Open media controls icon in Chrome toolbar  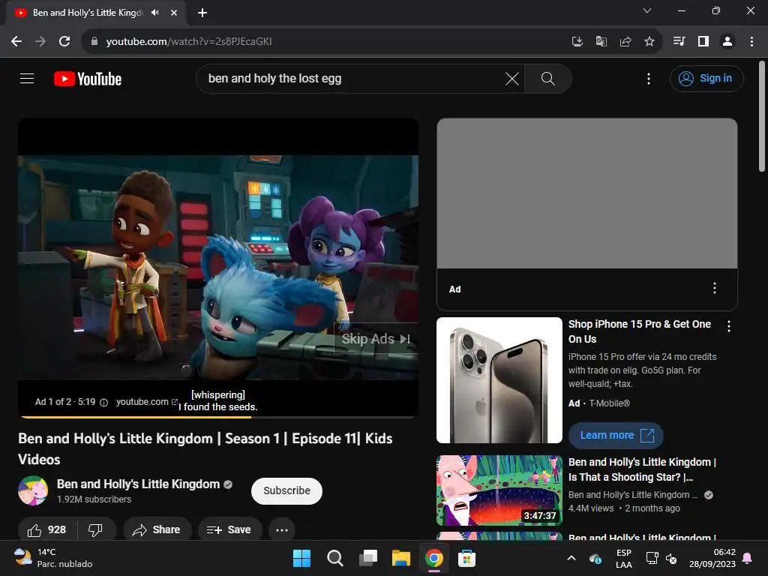click(679, 42)
